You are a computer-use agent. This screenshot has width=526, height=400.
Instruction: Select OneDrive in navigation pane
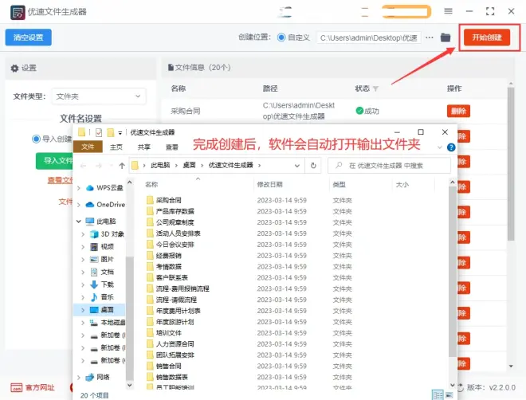point(105,205)
